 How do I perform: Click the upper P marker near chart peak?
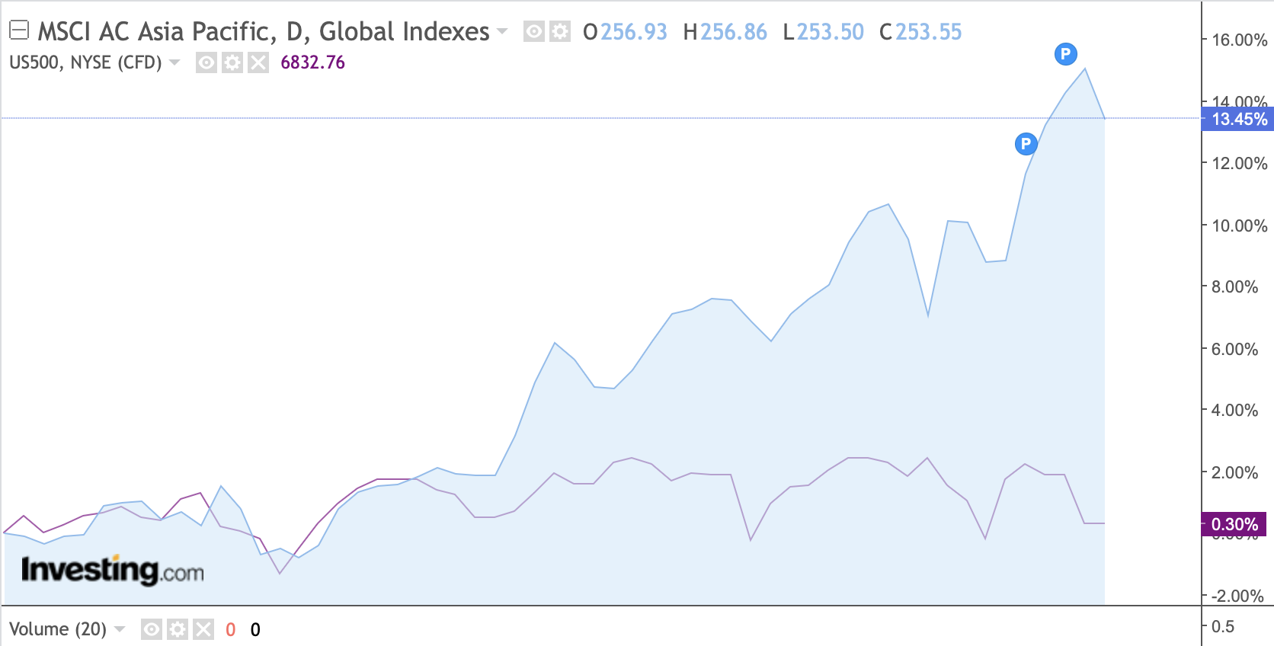[x=1065, y=54]
